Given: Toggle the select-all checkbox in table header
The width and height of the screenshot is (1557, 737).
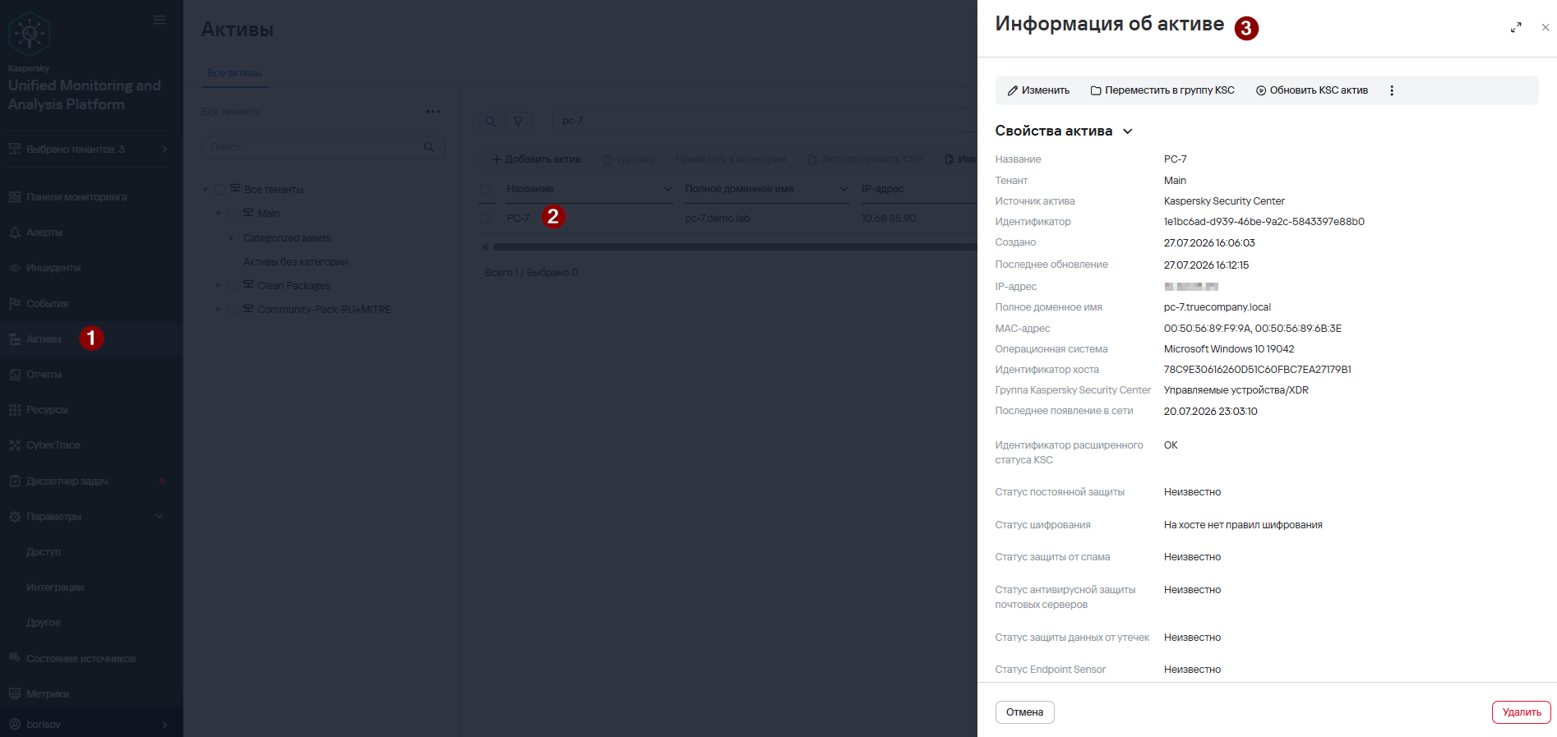Looking at the screenshot, I should 486,190.
